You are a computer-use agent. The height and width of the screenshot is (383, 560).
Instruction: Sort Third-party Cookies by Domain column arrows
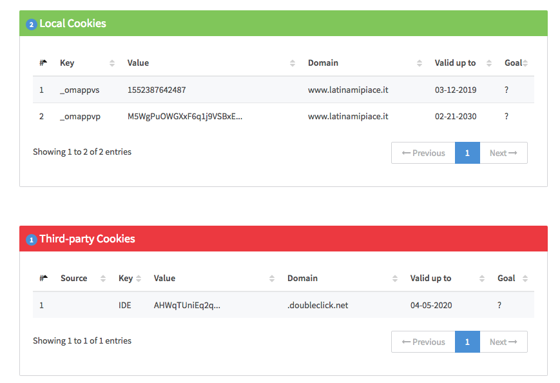(x=394, y=279)
